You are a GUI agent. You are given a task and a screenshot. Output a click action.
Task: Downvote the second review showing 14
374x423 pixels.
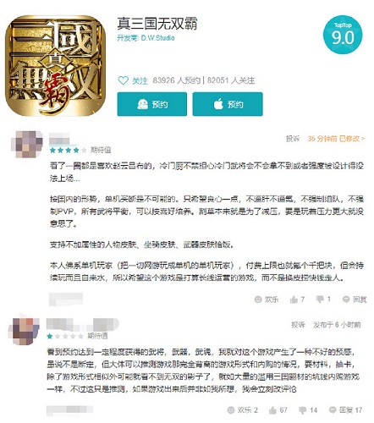[x=308, y=410]
